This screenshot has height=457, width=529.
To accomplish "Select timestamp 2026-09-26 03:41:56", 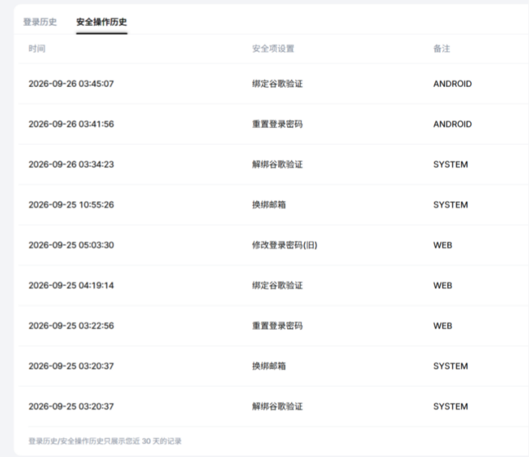I will (71, 124).
